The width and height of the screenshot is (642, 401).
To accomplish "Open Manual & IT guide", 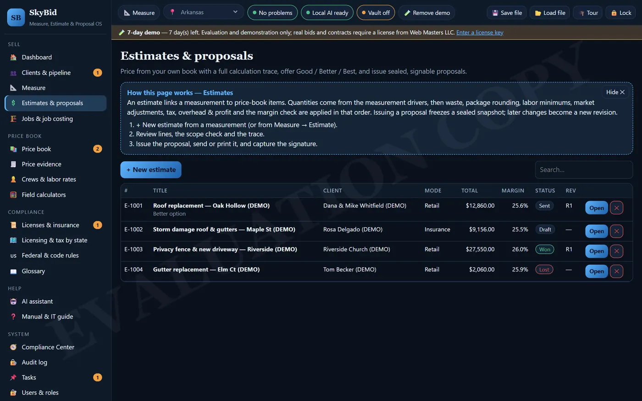I will click(x=55, y=316).
